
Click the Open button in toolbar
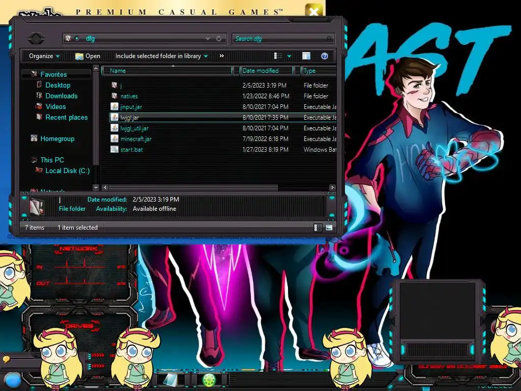tap(88, 56)
